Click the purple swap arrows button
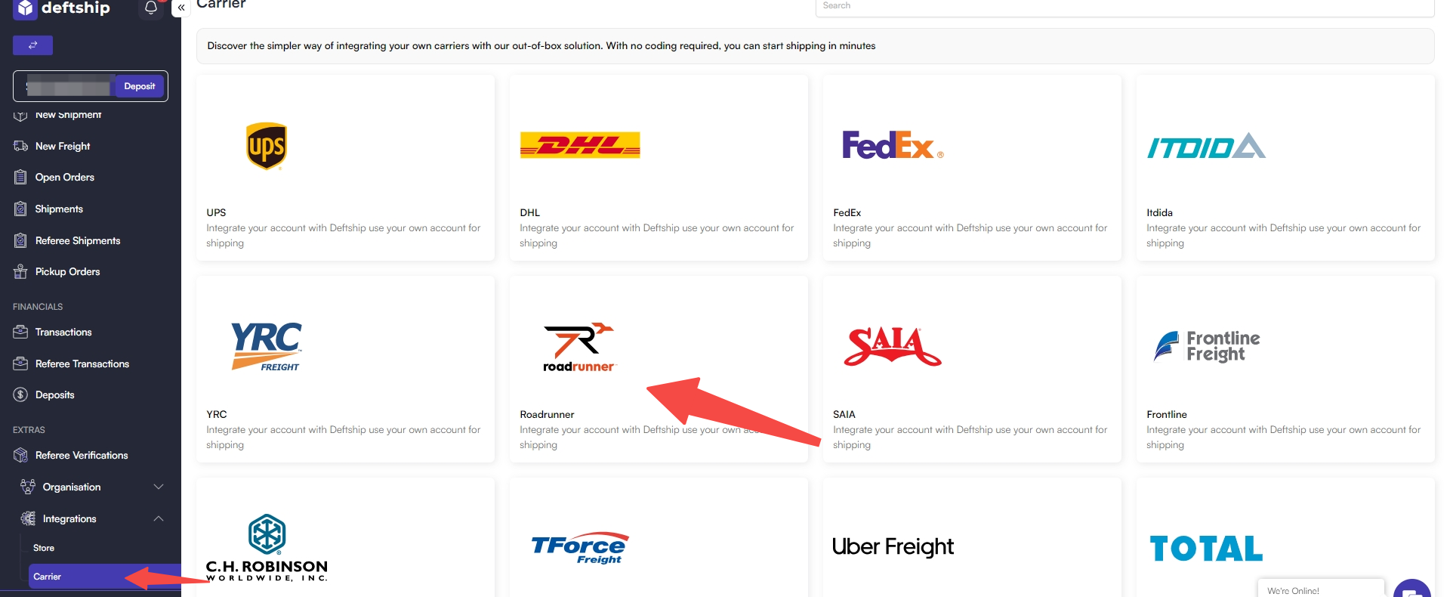Screen dimensions: 1450x597 32,45
